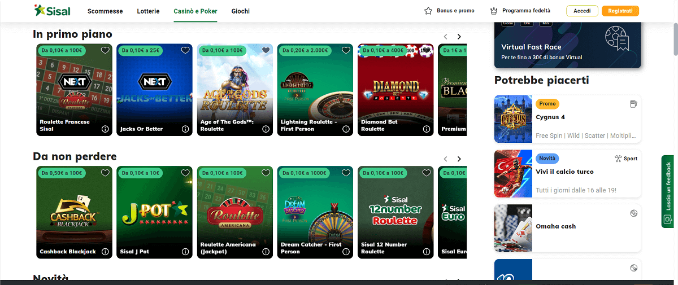Favorite Cashback Blackjack with the heart

click(x=105, y=173)
